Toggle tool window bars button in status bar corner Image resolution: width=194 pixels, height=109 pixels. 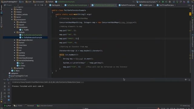click(2, 108)
